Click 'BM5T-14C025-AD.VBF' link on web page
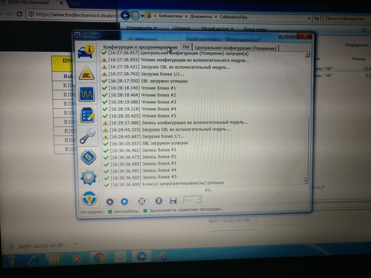 tap(230, 221)
